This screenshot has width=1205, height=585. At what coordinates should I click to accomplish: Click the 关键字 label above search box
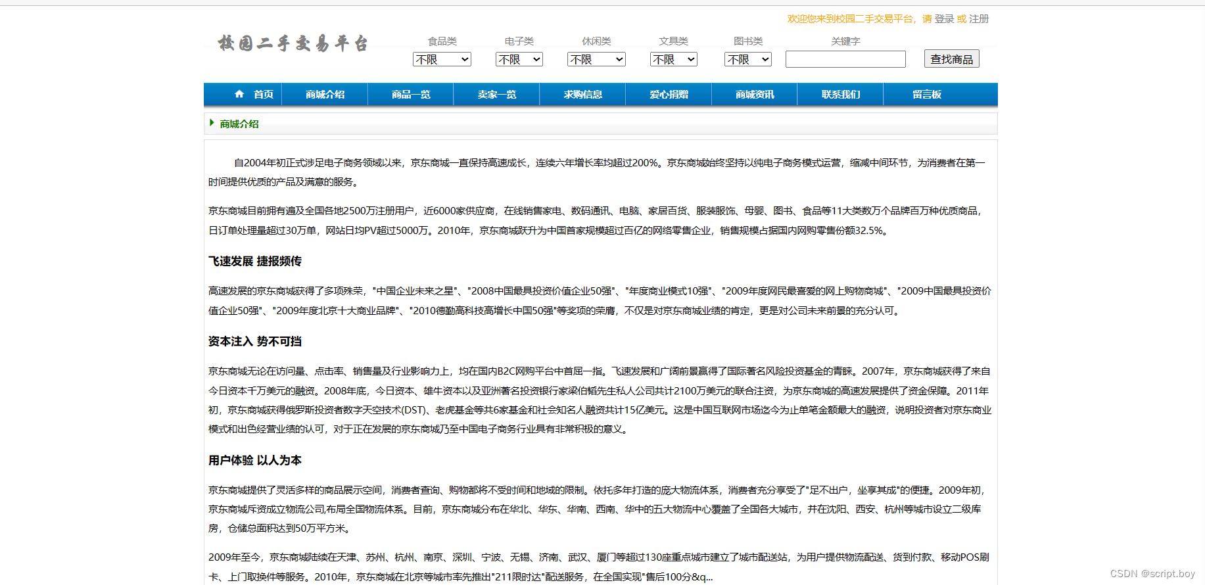pos(845,41)
